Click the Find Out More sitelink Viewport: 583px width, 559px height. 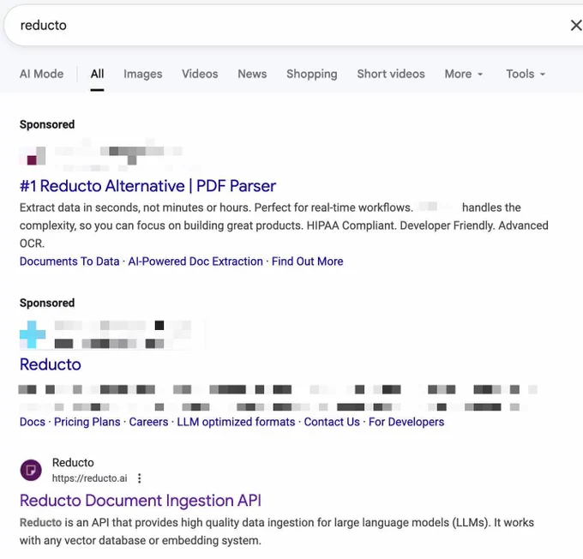coord(307,261)
